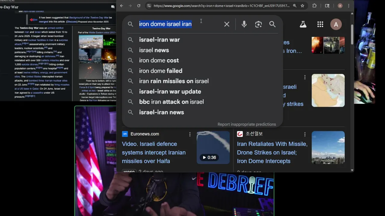Open the Chrome profile avatar in toolbar
This screenshot has height=216, width=385.
click(340, 6)
